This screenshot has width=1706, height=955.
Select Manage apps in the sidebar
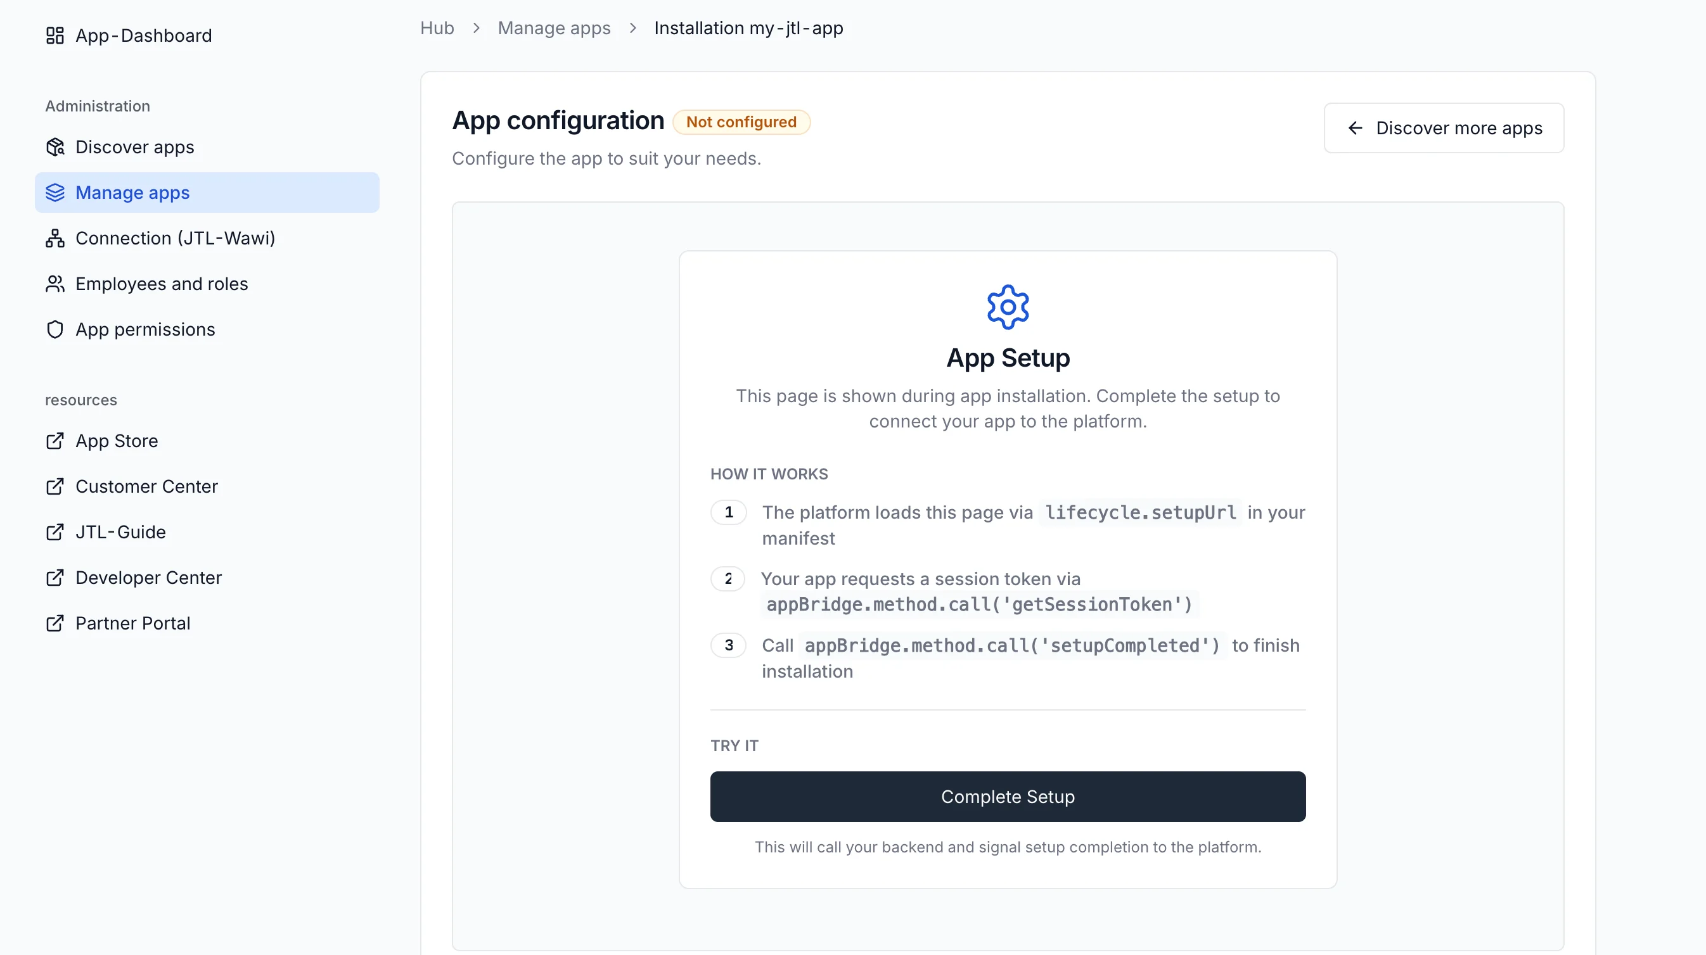coord(207,193)
